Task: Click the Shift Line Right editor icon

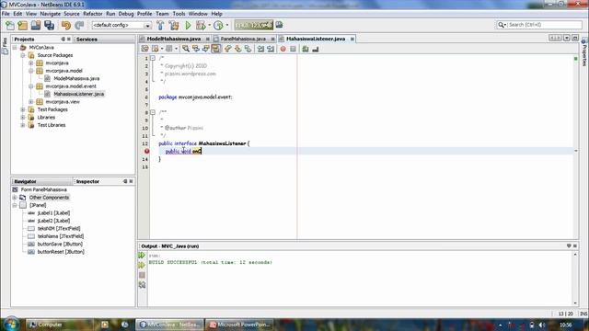Action: pos(271,49)
